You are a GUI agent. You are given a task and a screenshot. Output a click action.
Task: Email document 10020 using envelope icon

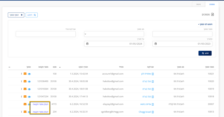25,81
